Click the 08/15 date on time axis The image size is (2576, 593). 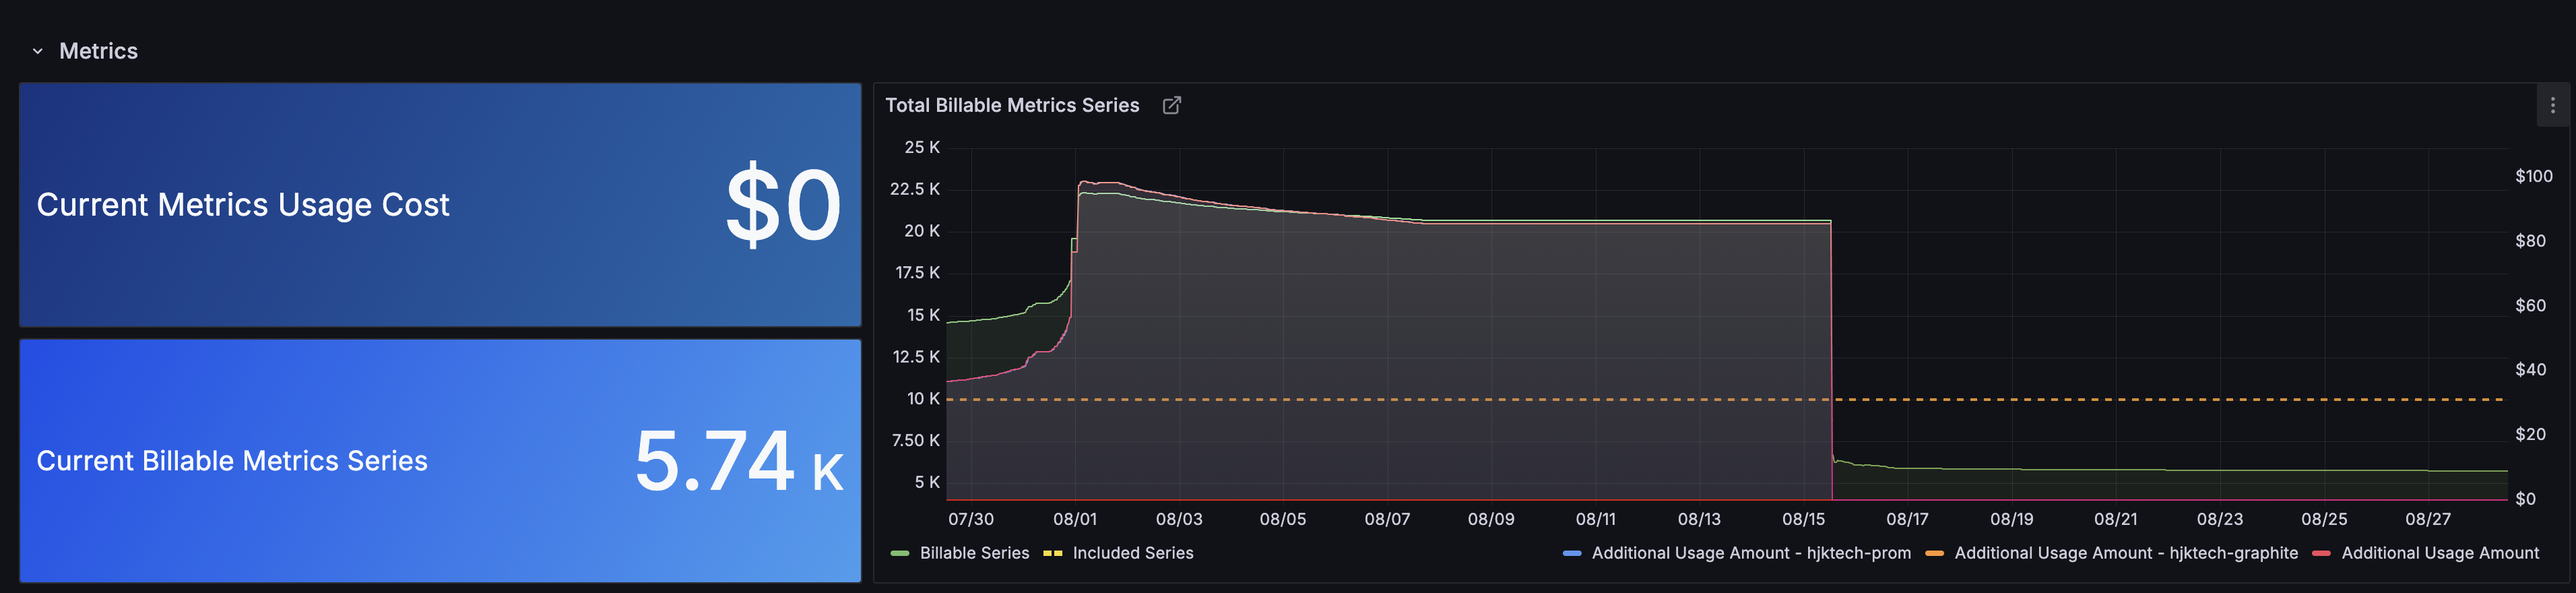click(1803, 519)
